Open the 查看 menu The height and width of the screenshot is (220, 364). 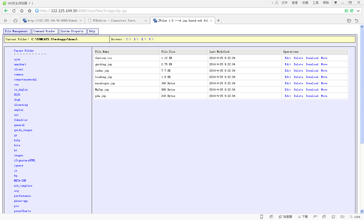[x=295, y=3]
